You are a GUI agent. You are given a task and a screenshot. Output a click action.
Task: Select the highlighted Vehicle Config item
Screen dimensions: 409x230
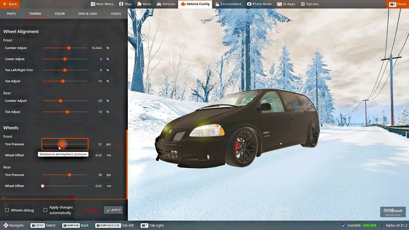[195, 4]
